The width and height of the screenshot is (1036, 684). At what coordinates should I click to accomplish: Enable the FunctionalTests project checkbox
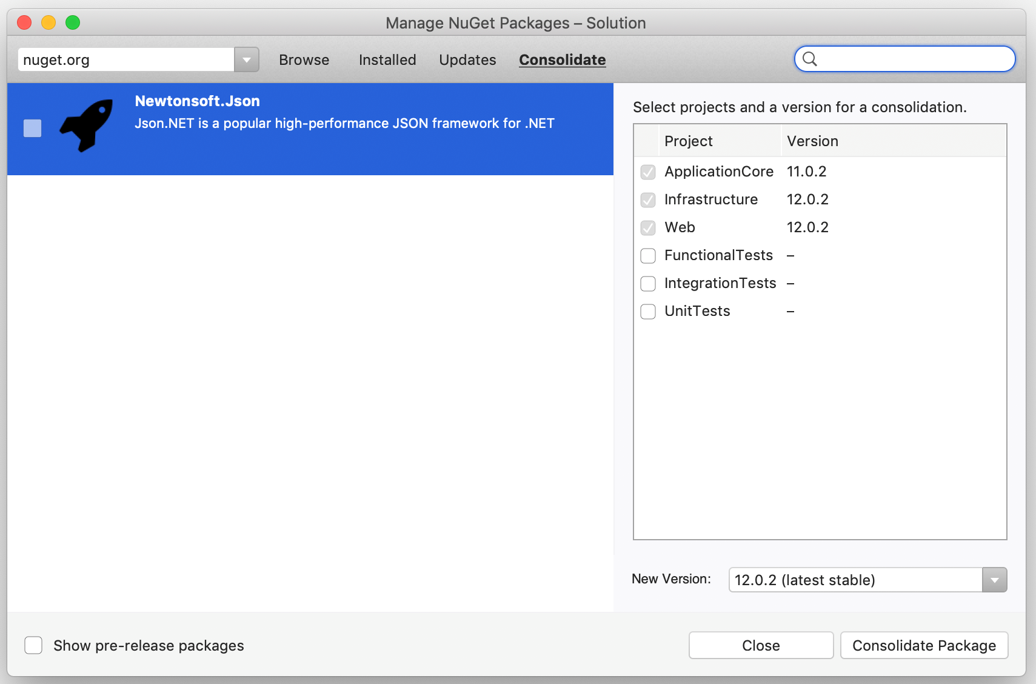coord(648,255)
